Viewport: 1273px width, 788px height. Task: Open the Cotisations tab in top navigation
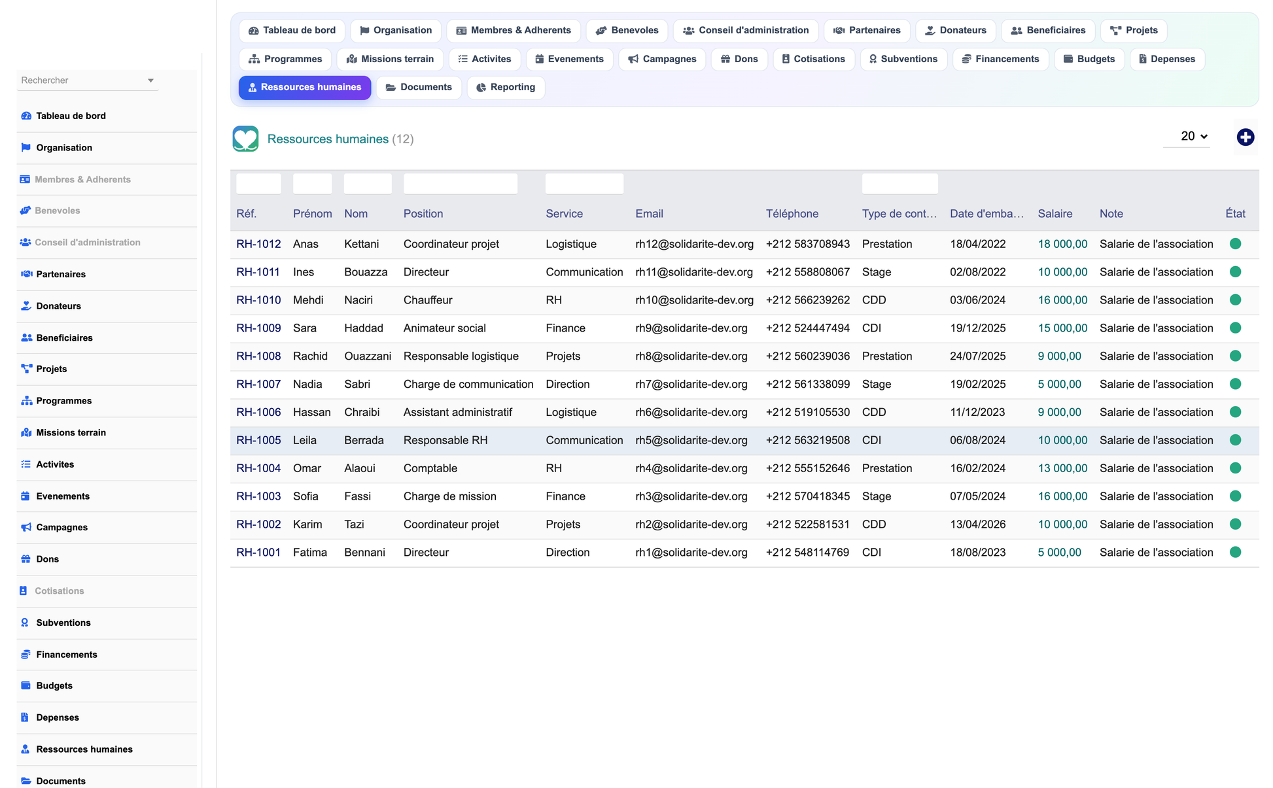pyautogui.click(x=813, y=60)
